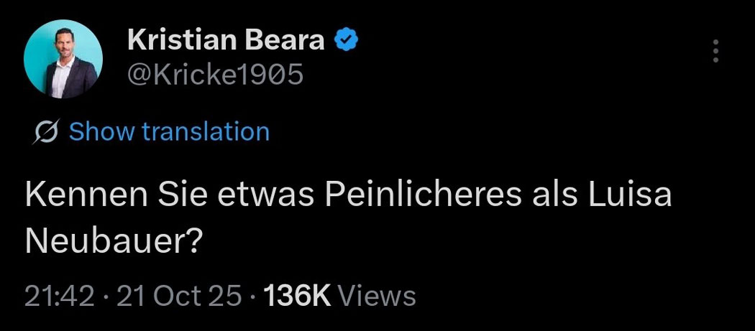Click the Show translation link
The image size is (755, 331).
[169, 132]
